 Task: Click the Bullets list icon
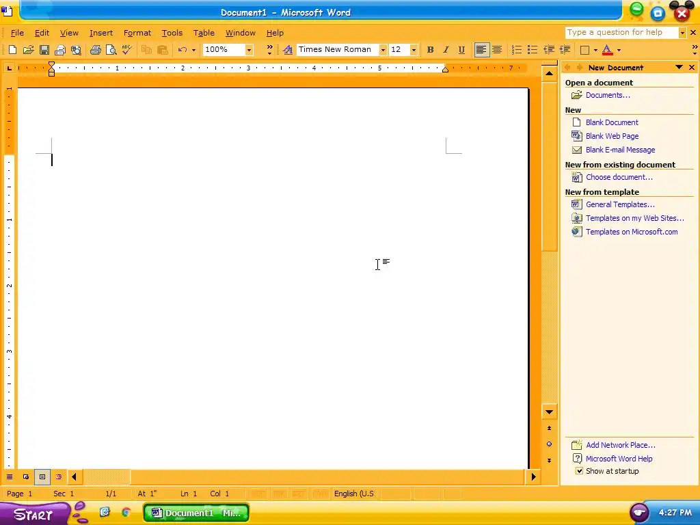pyautogui.click(x=533, y=49)
